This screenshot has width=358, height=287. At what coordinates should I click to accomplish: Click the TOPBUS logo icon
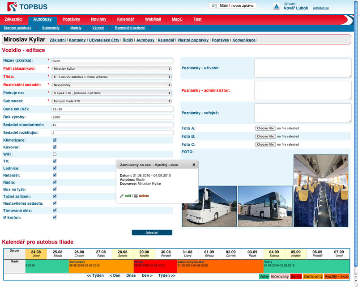(x=12, y=6)
